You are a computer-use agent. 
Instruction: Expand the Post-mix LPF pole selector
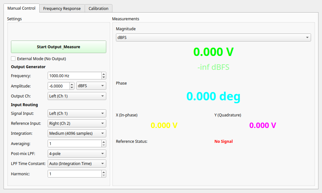(x=77, y=153)
